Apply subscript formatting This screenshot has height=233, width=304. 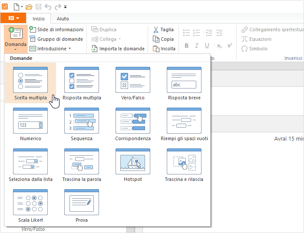pyautogui.click(x=219, y=46)
